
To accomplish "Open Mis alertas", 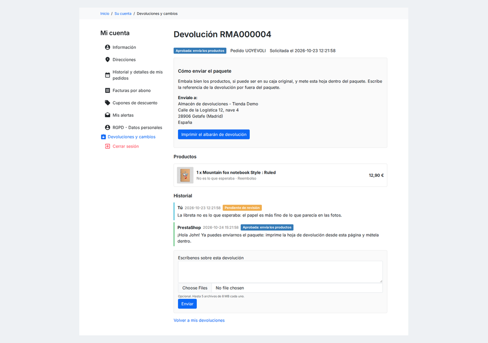I will click(123, 115).
